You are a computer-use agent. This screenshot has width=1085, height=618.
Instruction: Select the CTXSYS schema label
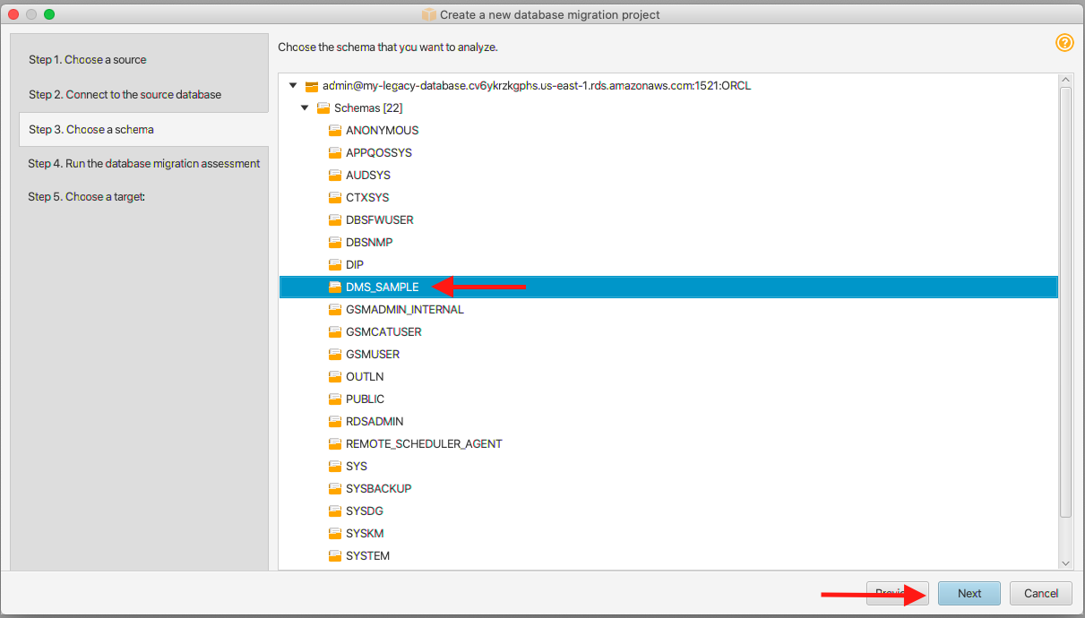point(367,198)
